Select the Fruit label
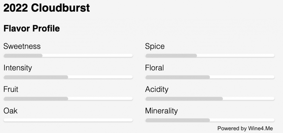 tap(11, 89)
